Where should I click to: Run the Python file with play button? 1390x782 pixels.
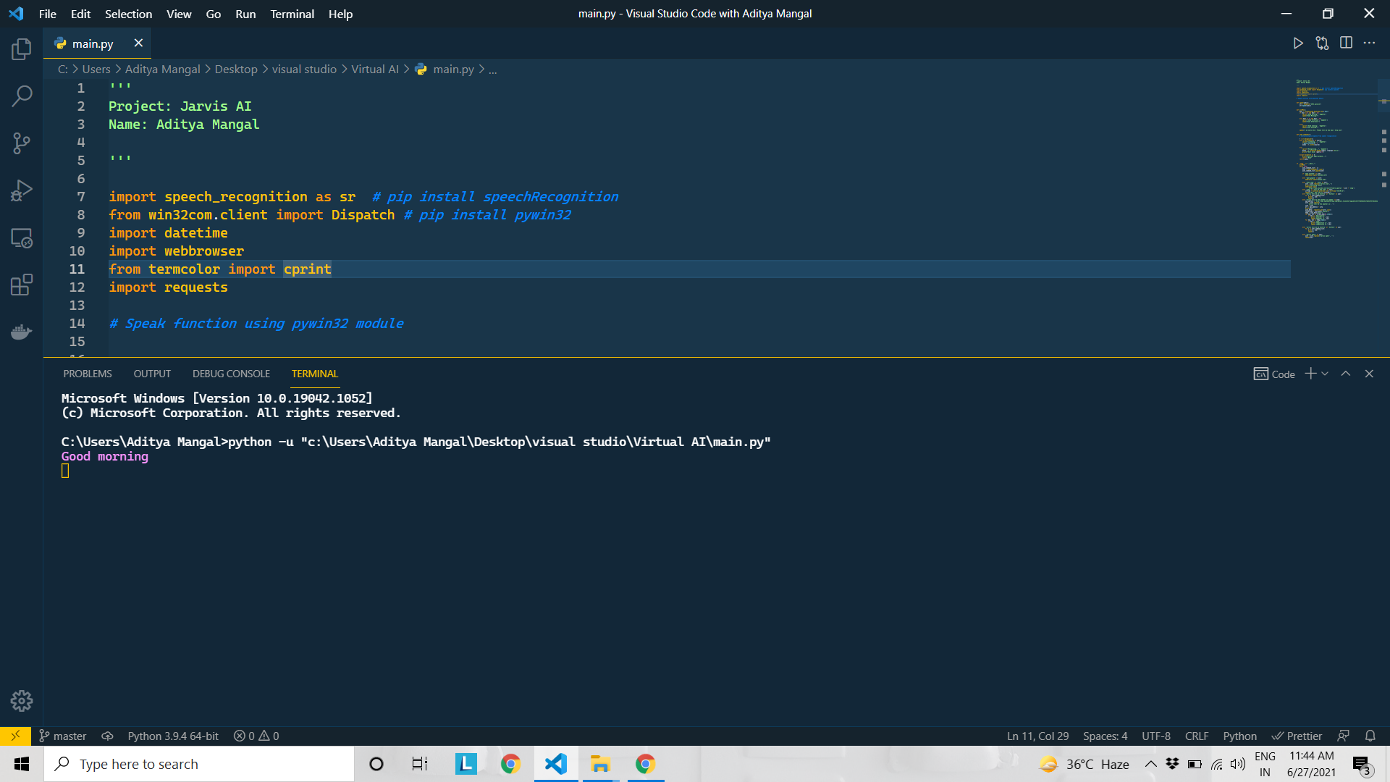[1298, 43]
